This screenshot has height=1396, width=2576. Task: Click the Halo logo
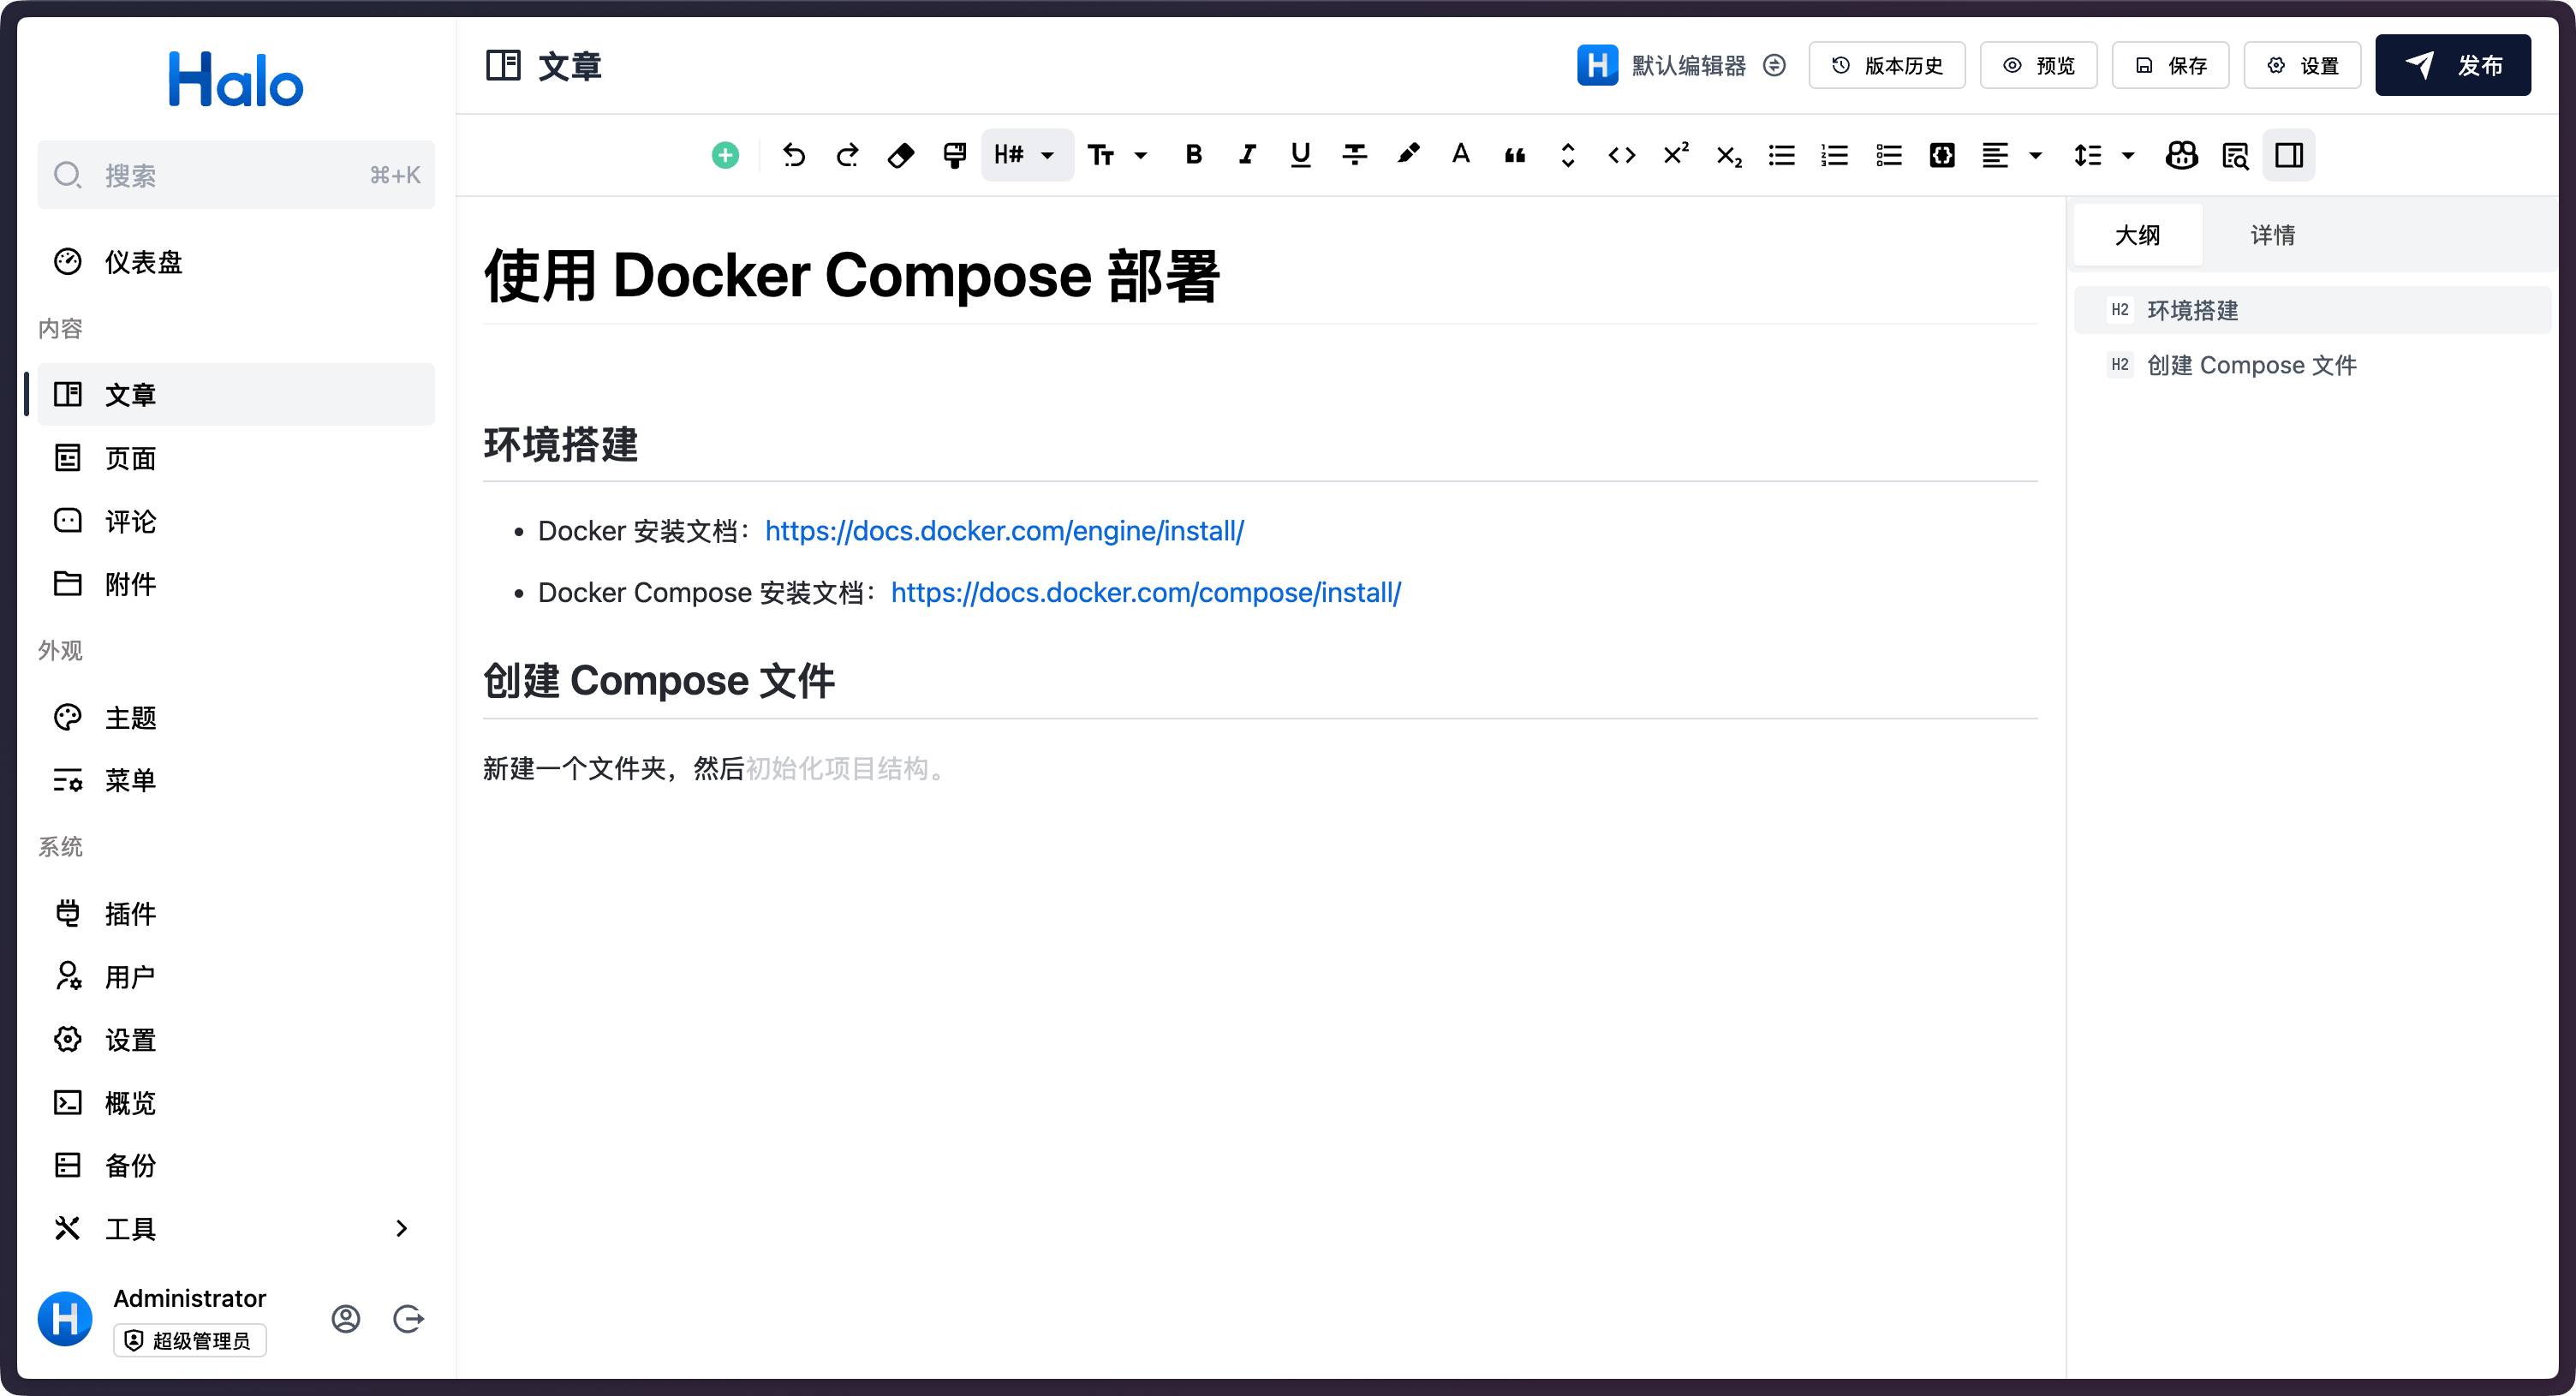[236, 80]
